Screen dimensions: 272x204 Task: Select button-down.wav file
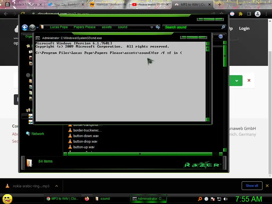click(x=86, y=136)
